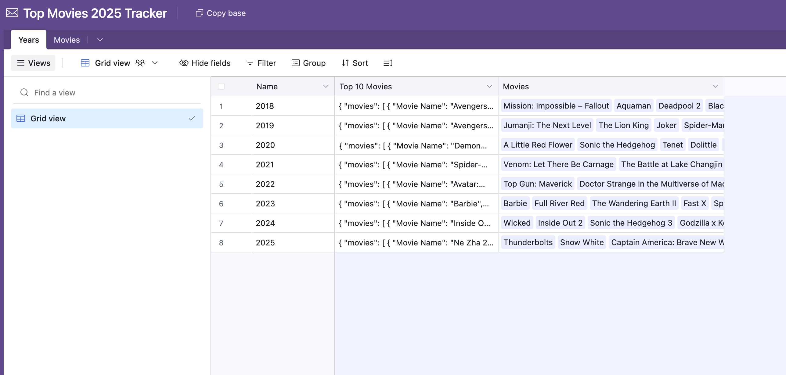
Task: Open the Name column dropdown arrow
Action: 326,86
